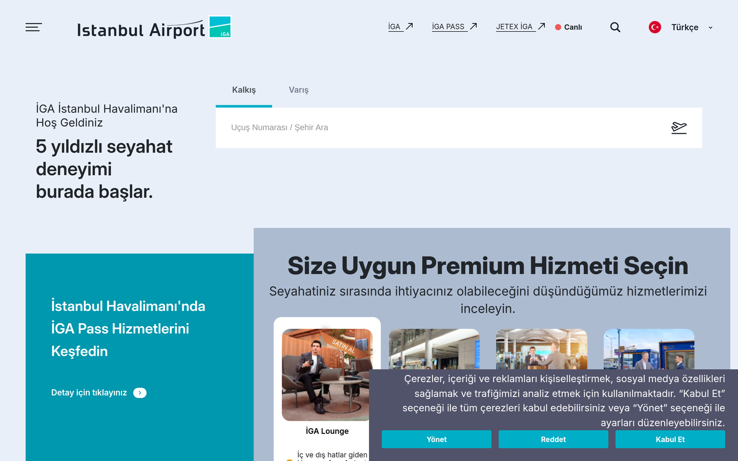Open the İGA PASS external link
The image size is (738, 461).
pos(454,27)
